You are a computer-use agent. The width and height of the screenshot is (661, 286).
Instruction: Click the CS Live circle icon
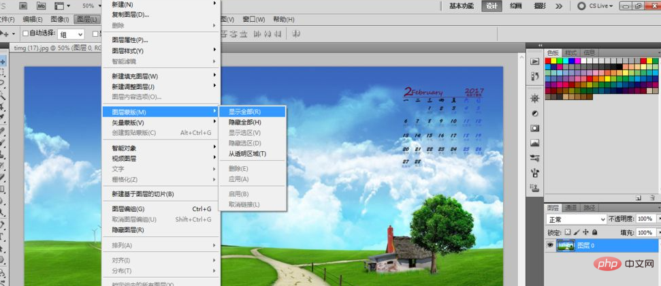581,6
